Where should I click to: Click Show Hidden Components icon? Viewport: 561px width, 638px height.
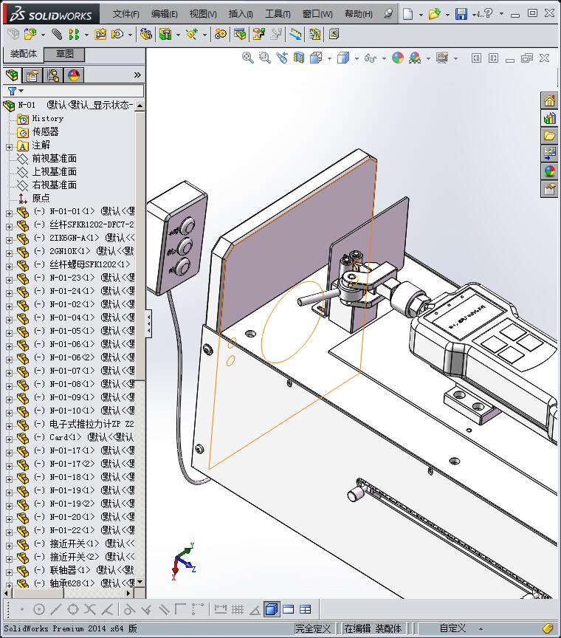click(x=146, y=34)
